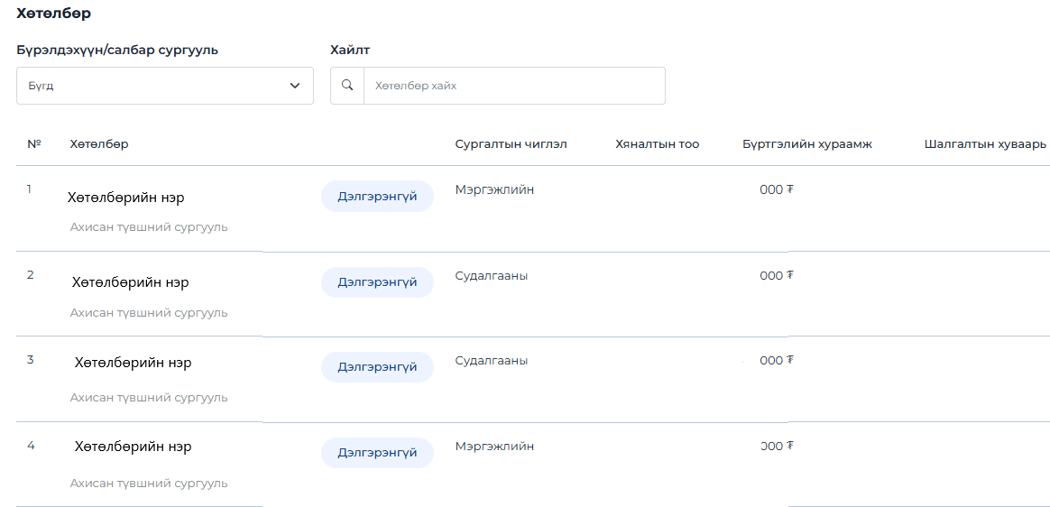Viewport: 1050px width, 507px height.
Task: Select the 000 ₮ fee in row 4
Action: click(x=777, y=446)
